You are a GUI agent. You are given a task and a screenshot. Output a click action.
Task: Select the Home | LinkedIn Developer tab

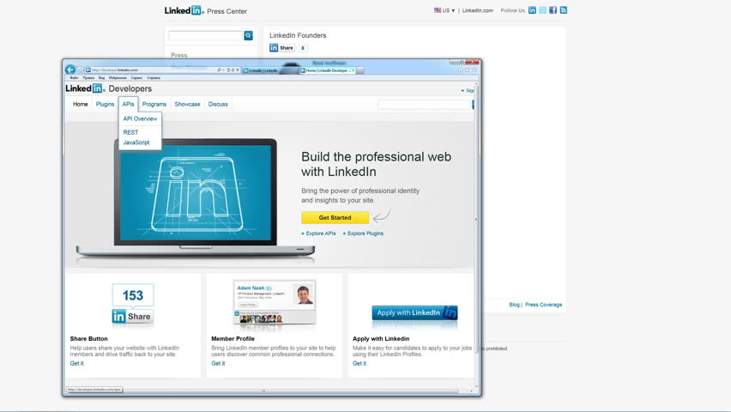329,70
